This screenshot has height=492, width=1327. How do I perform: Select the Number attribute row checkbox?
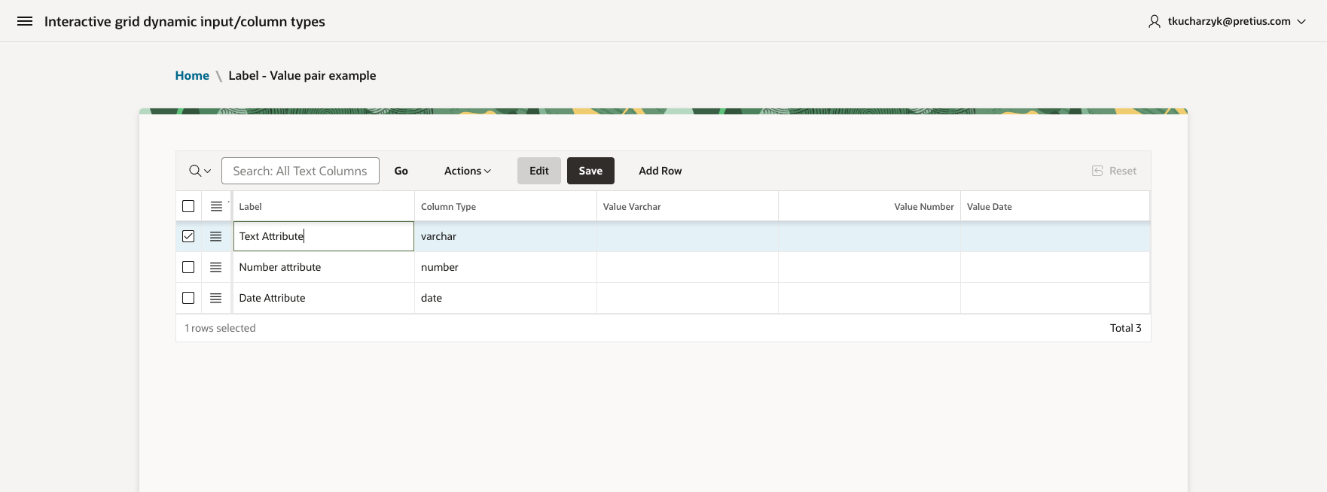point(188,267)
